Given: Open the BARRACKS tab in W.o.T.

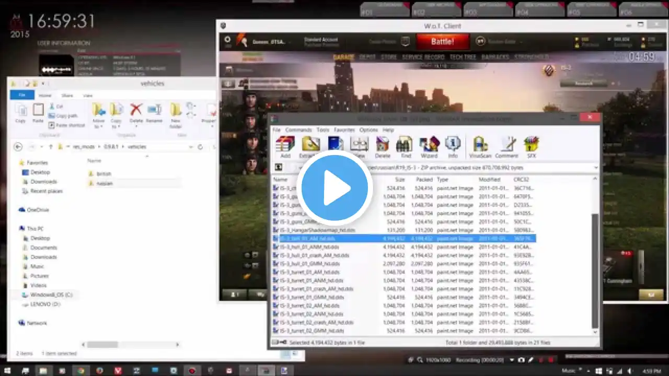Looking at the screenshot, I should point(495,57).
